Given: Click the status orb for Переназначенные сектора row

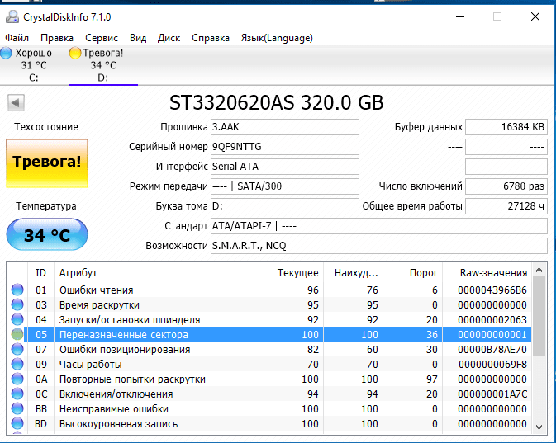Looking at the screenshot, I should (x=17, y=335).
